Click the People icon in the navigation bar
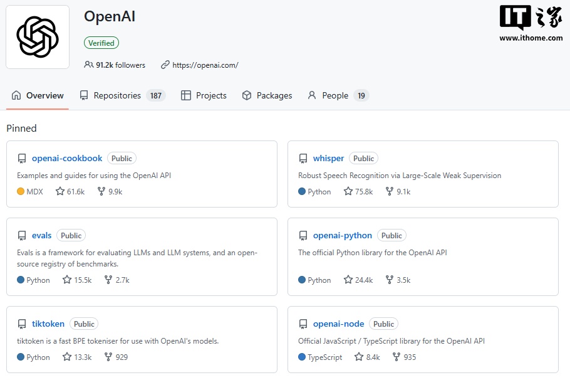The image size is (570, 380). 313,95
